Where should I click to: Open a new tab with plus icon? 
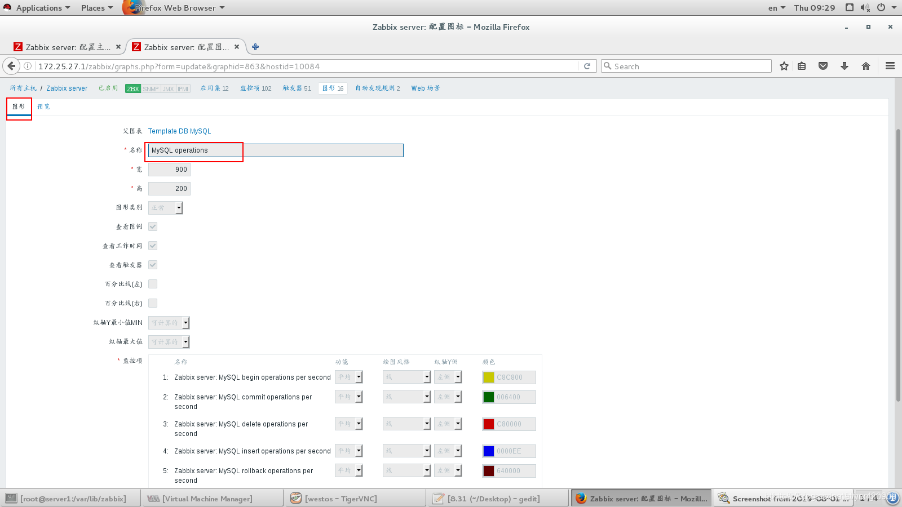point(255,47)
